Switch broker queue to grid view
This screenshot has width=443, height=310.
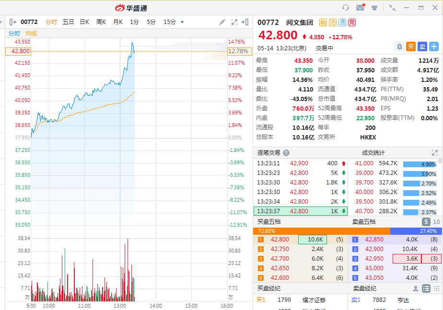tap(436, 288)
